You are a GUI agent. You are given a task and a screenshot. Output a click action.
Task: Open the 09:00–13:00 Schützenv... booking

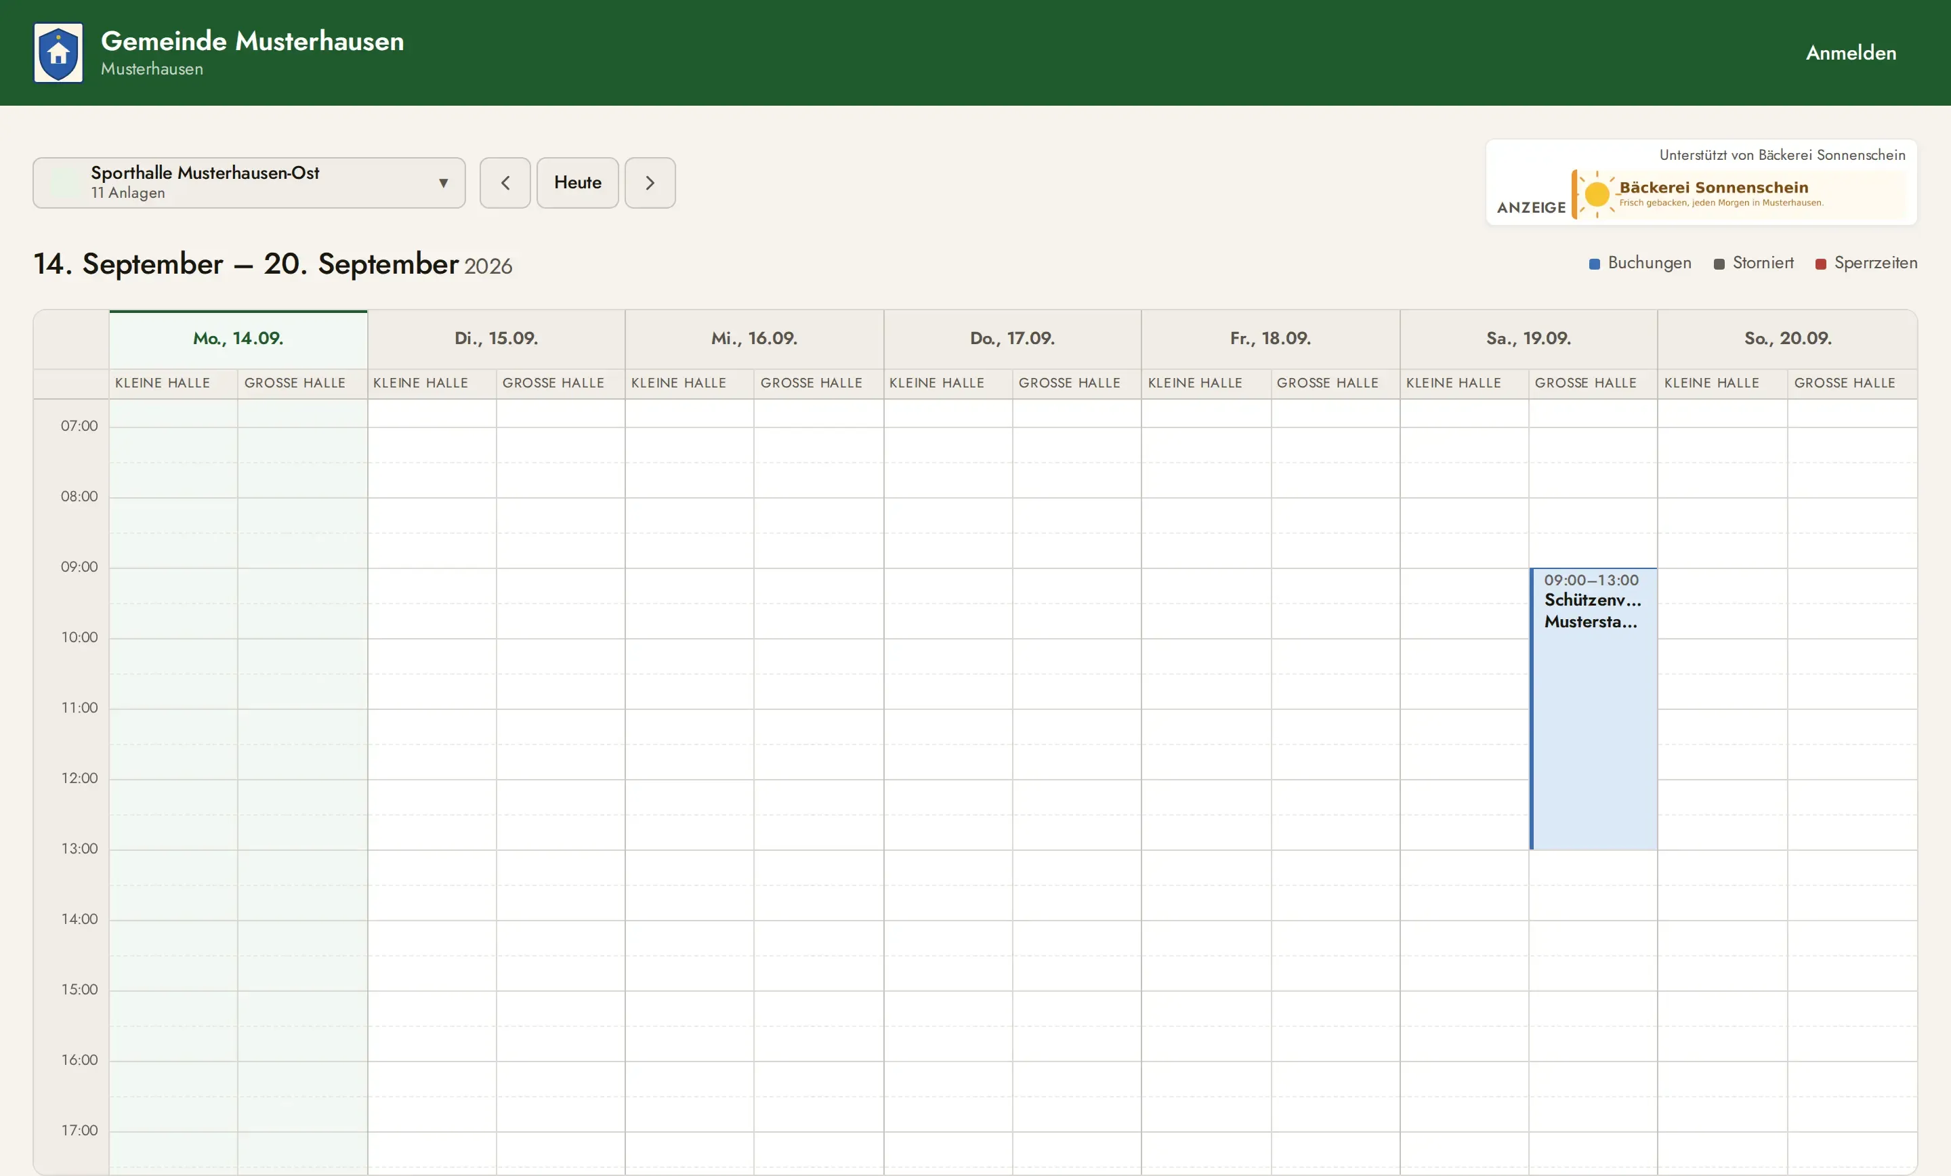[1593, 709]
